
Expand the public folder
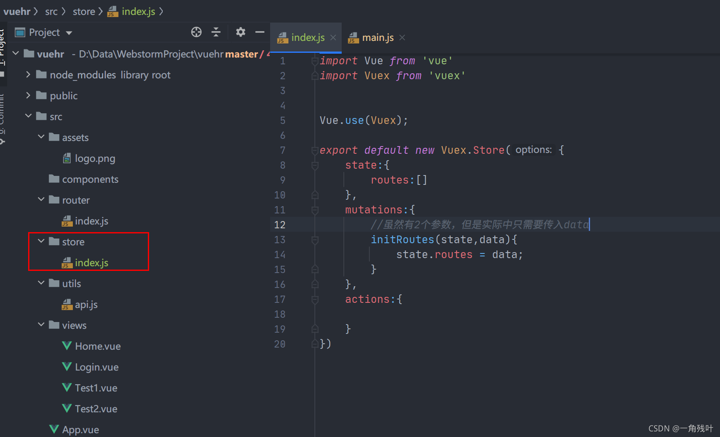pos(28,95)
